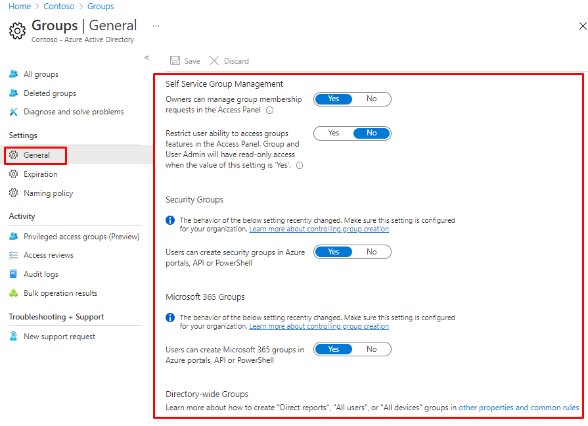This screenshot has height=426, width=588.
Task: Close the Groups General pane
Action: click(x=582, y=26)
